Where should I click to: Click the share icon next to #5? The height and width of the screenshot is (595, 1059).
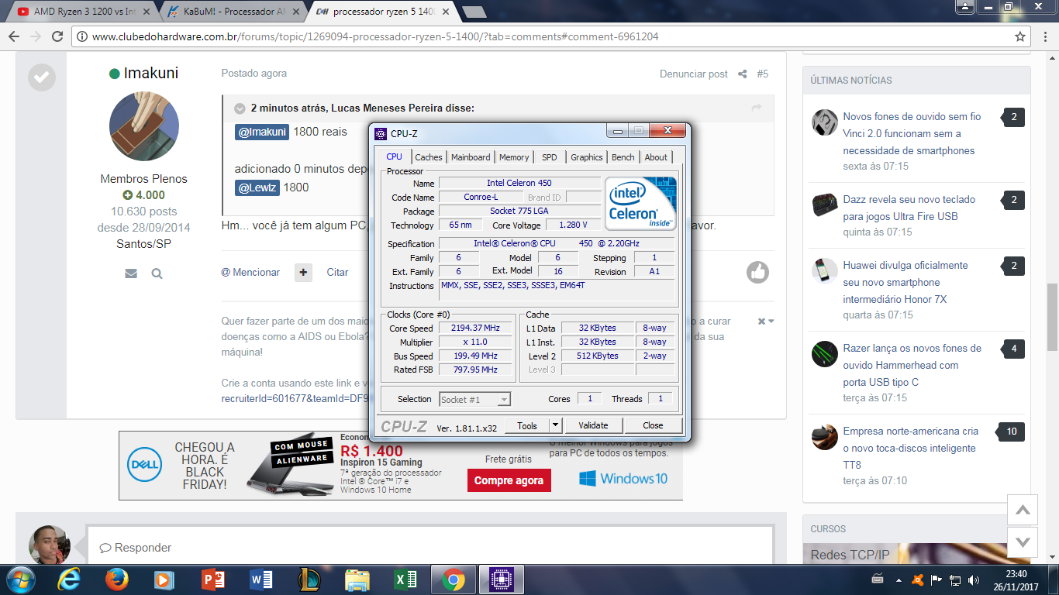(x=743, y=74)
